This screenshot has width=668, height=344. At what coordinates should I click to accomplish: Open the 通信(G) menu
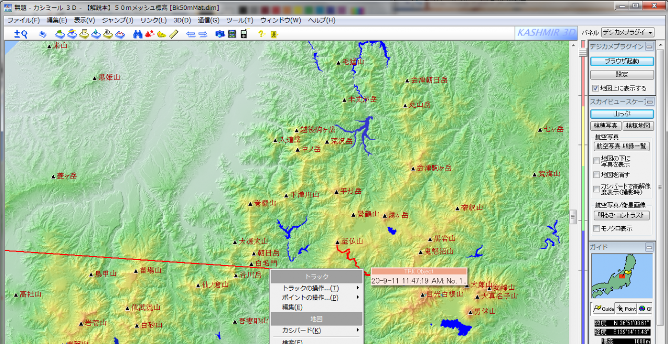[209, 20]
